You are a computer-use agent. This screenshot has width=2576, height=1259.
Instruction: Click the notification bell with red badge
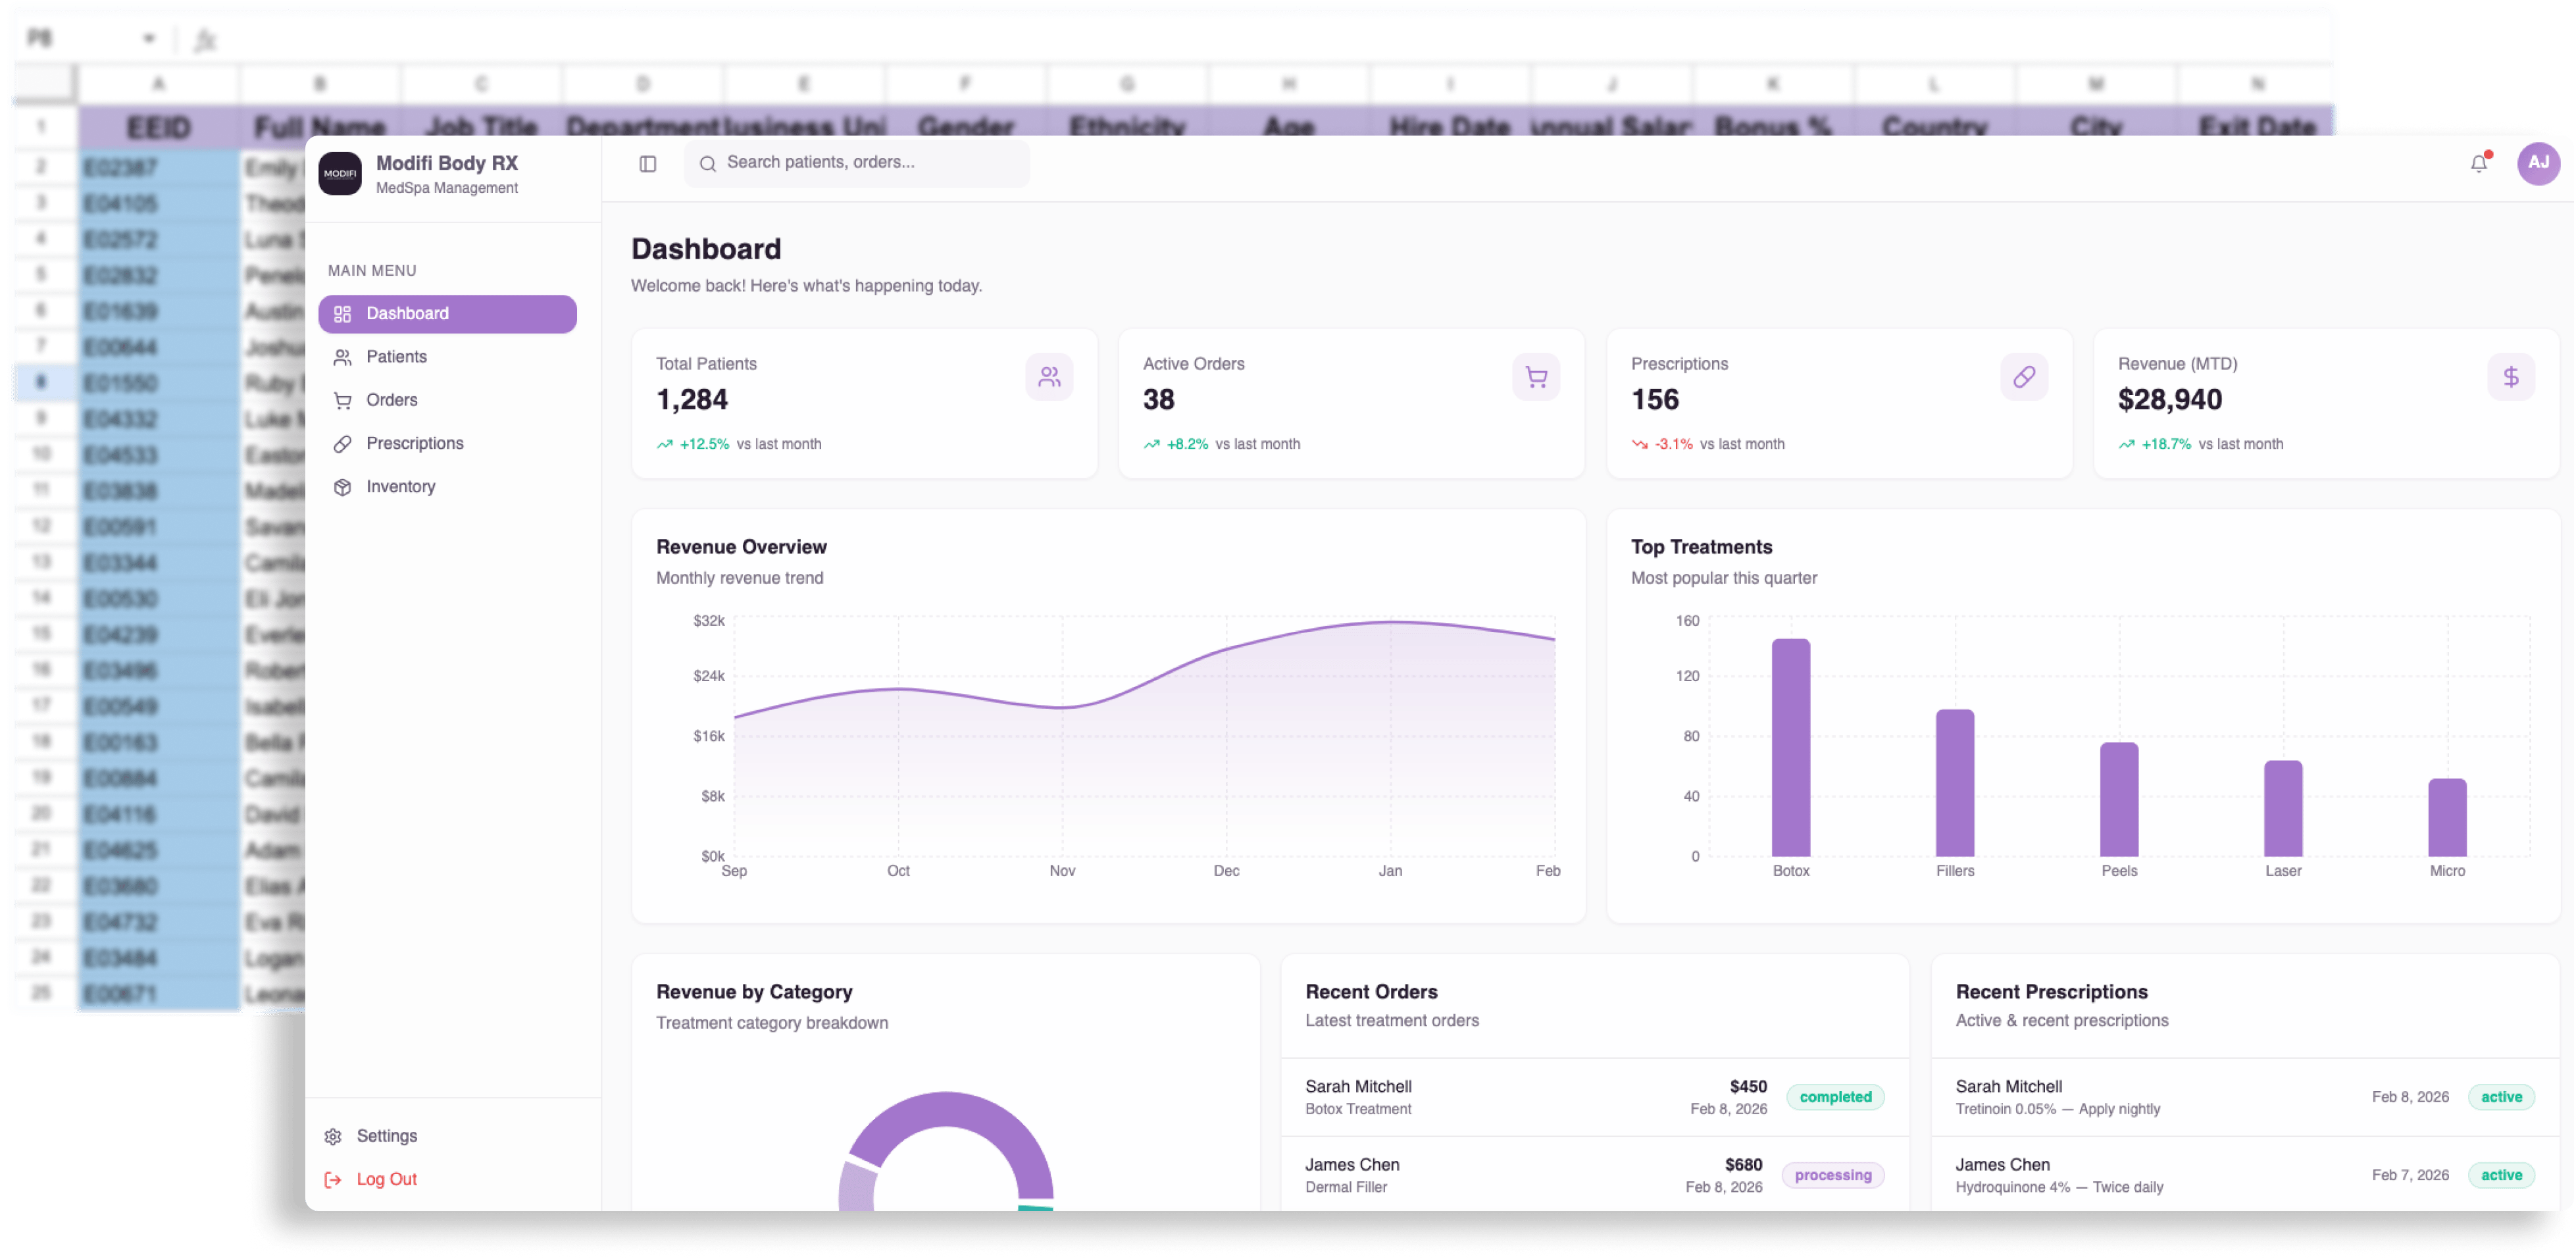tap(2480, 162)
